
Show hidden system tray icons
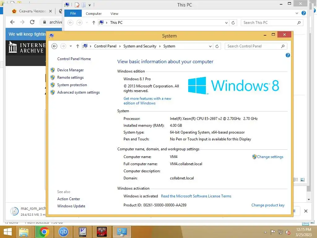pos(265,232)
